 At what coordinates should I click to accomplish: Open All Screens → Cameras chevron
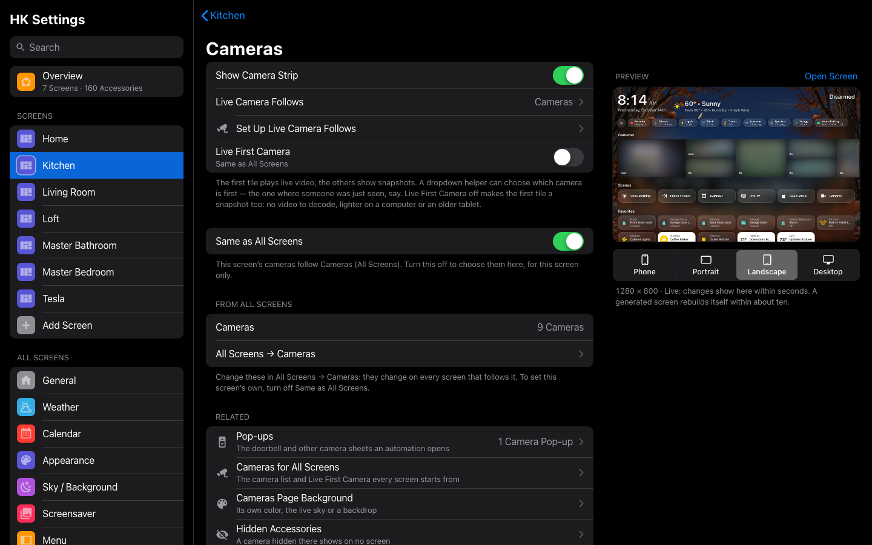point(581,354)
